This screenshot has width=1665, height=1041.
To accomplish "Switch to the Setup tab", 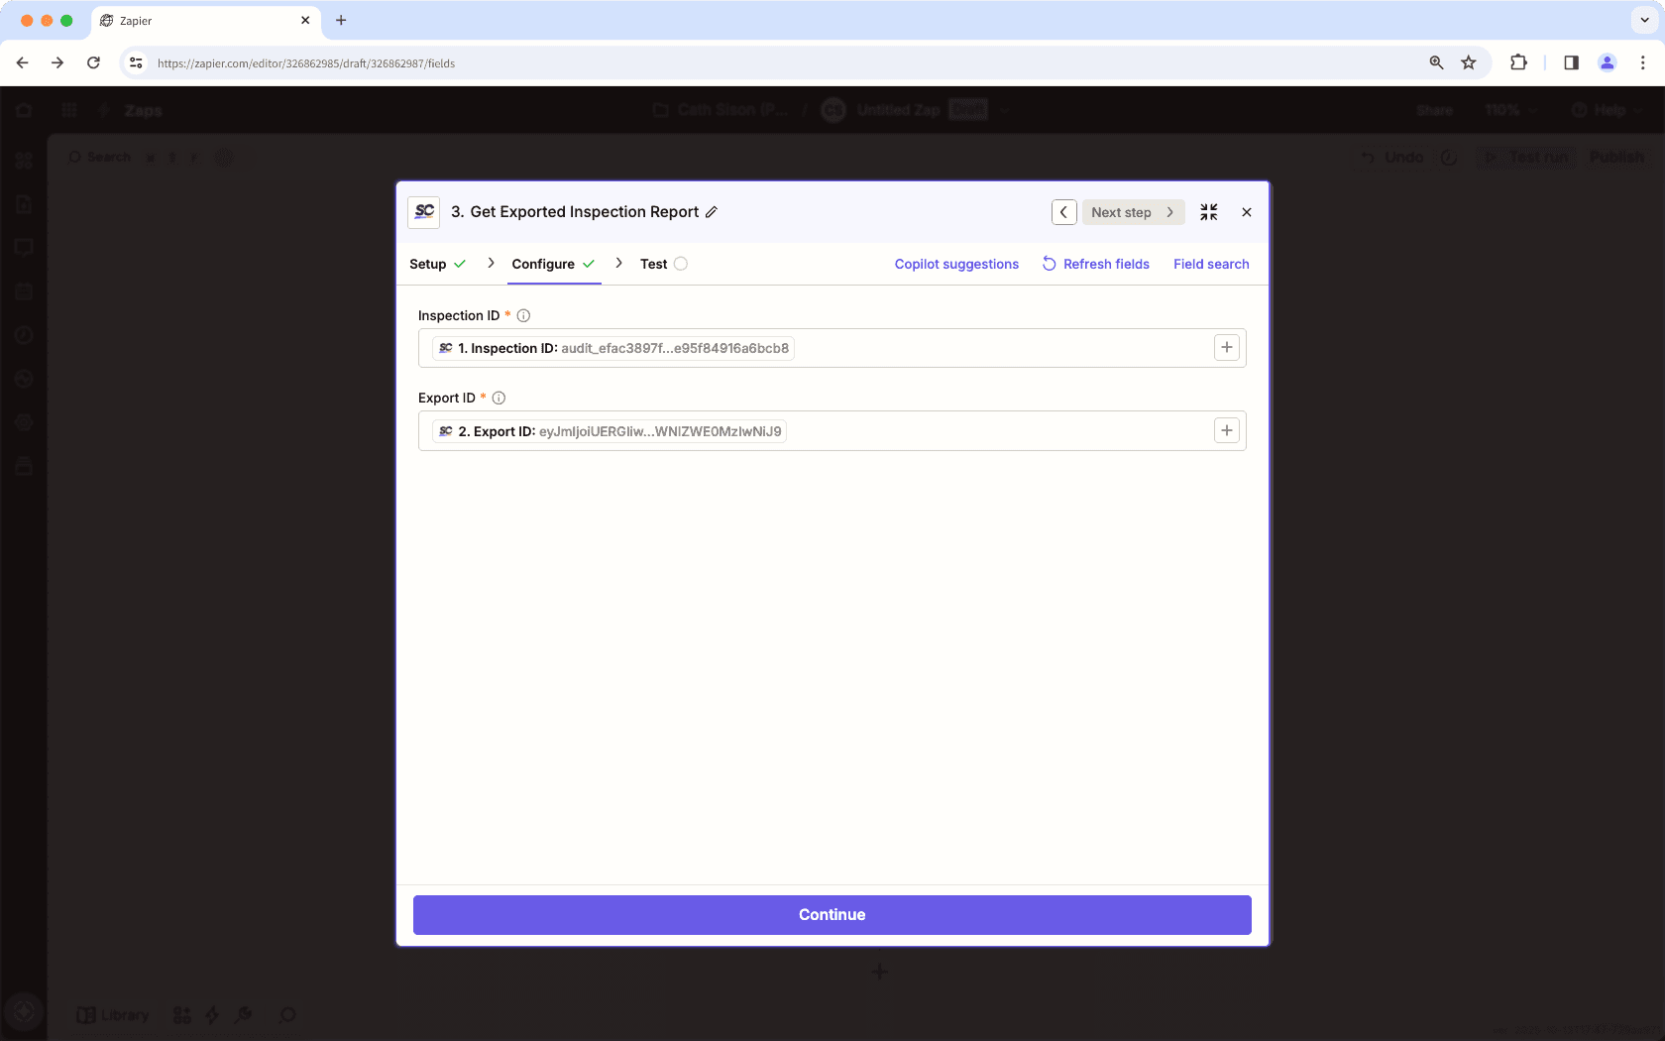I will pyautogui.click(x=428, y=264).
